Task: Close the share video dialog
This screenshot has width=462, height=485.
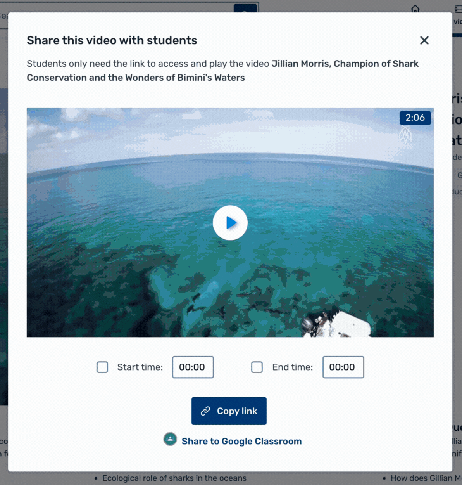Action: (x=424, y=40)
